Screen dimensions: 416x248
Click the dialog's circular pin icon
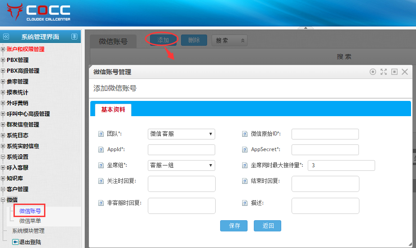[373, 72]
